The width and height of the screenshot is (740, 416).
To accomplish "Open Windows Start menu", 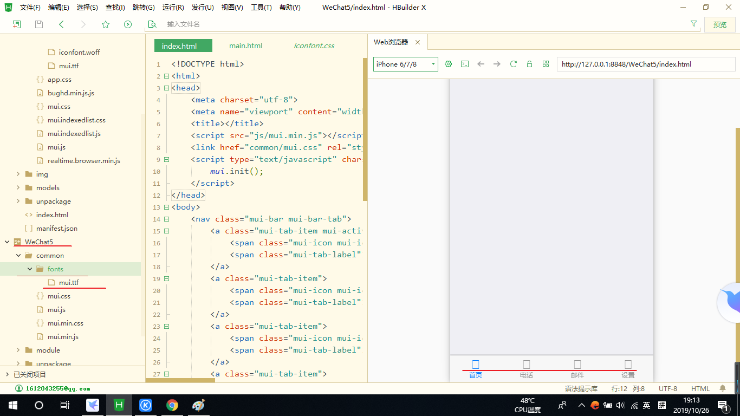I will point(13,405).
